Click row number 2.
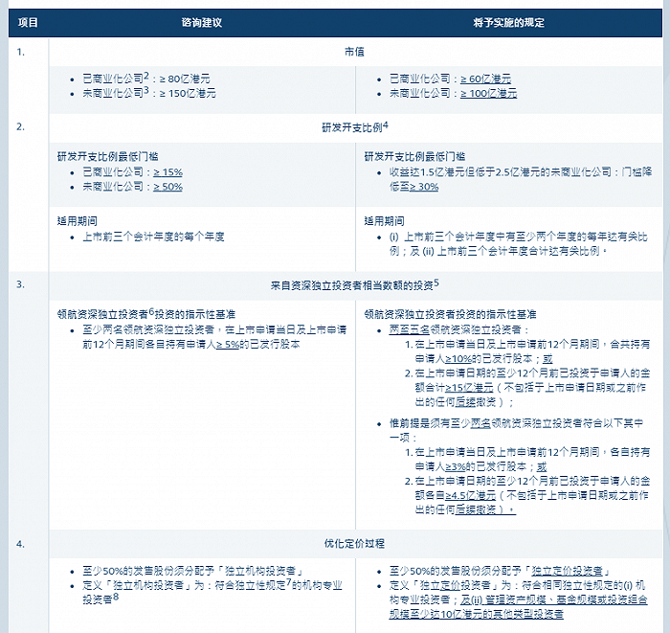This screenshot has height=633, width=670. click(20, 127)
